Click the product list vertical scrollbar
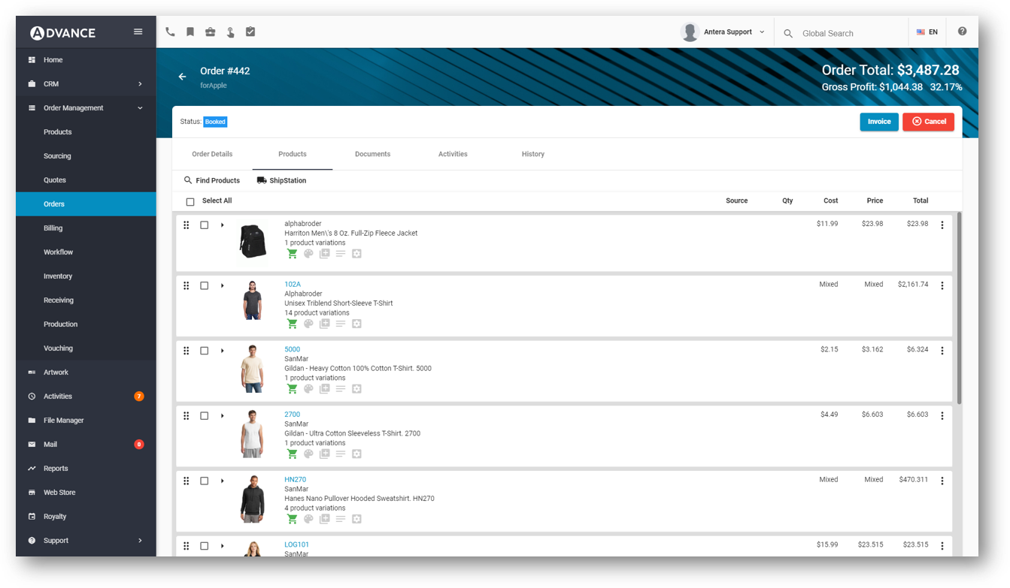Viewport: 1010px width, 588px height. (x=959, y=308)
